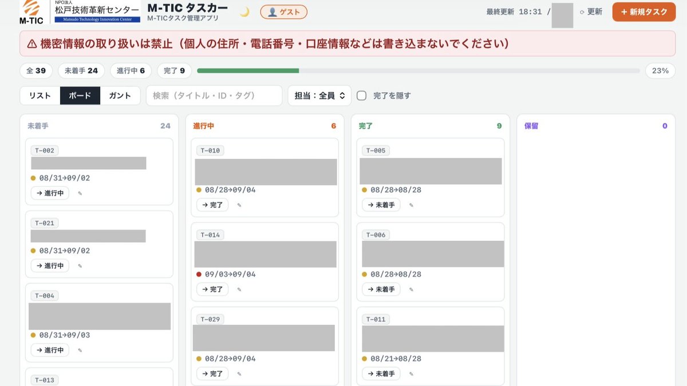Open the ゲスト user badge
The image size is (687, 386).
coord(283,12)
